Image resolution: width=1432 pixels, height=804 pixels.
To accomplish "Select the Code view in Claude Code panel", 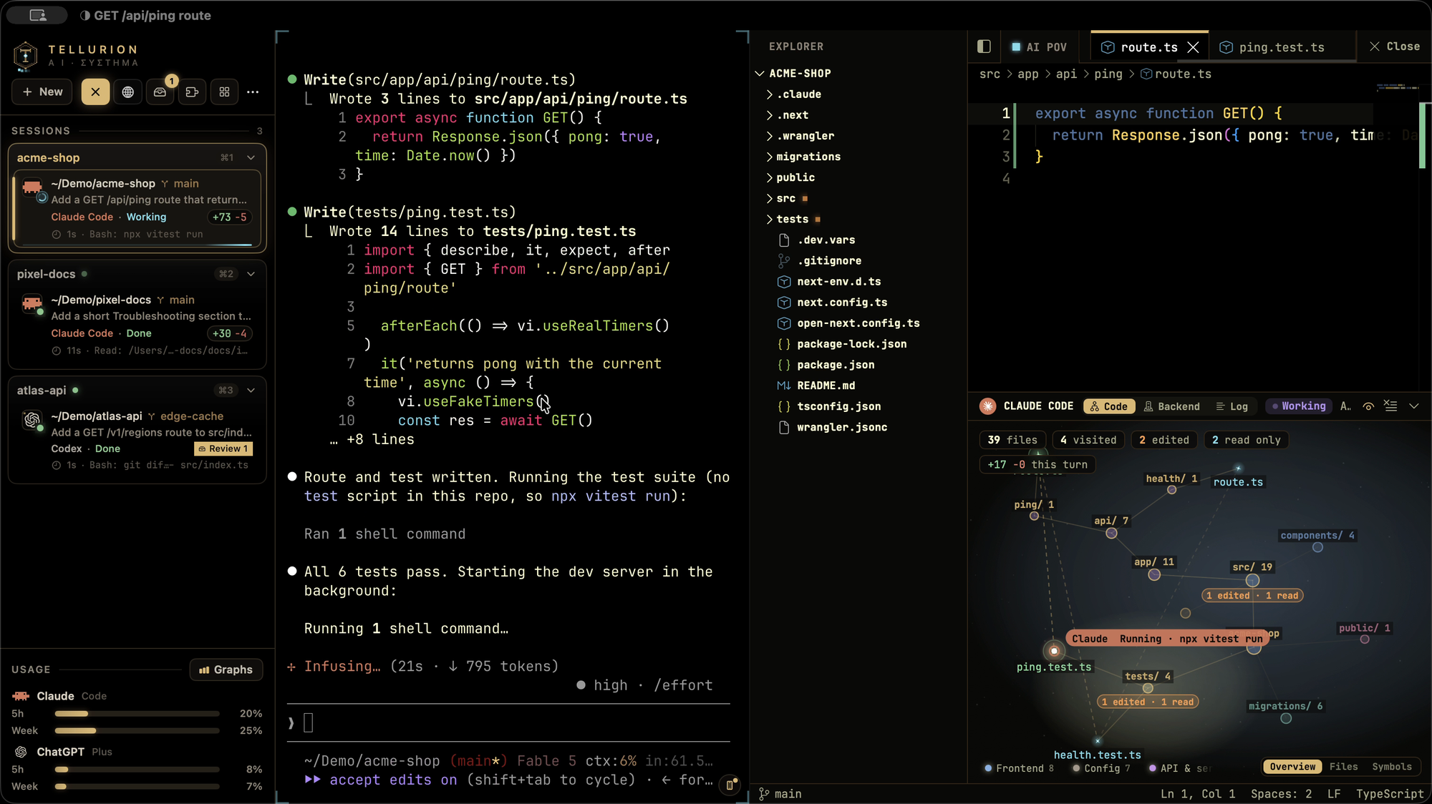I will click(x=1109, y=406).
